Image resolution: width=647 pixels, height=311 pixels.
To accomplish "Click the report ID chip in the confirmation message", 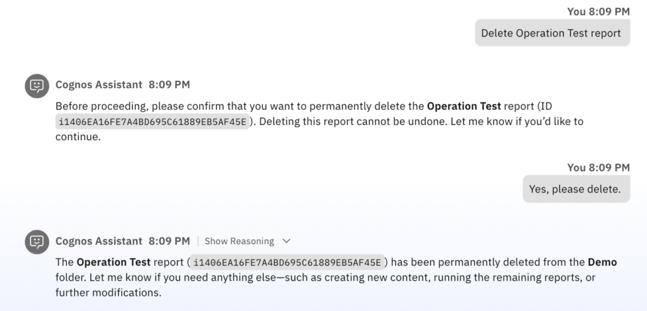I will click(153, 122).
